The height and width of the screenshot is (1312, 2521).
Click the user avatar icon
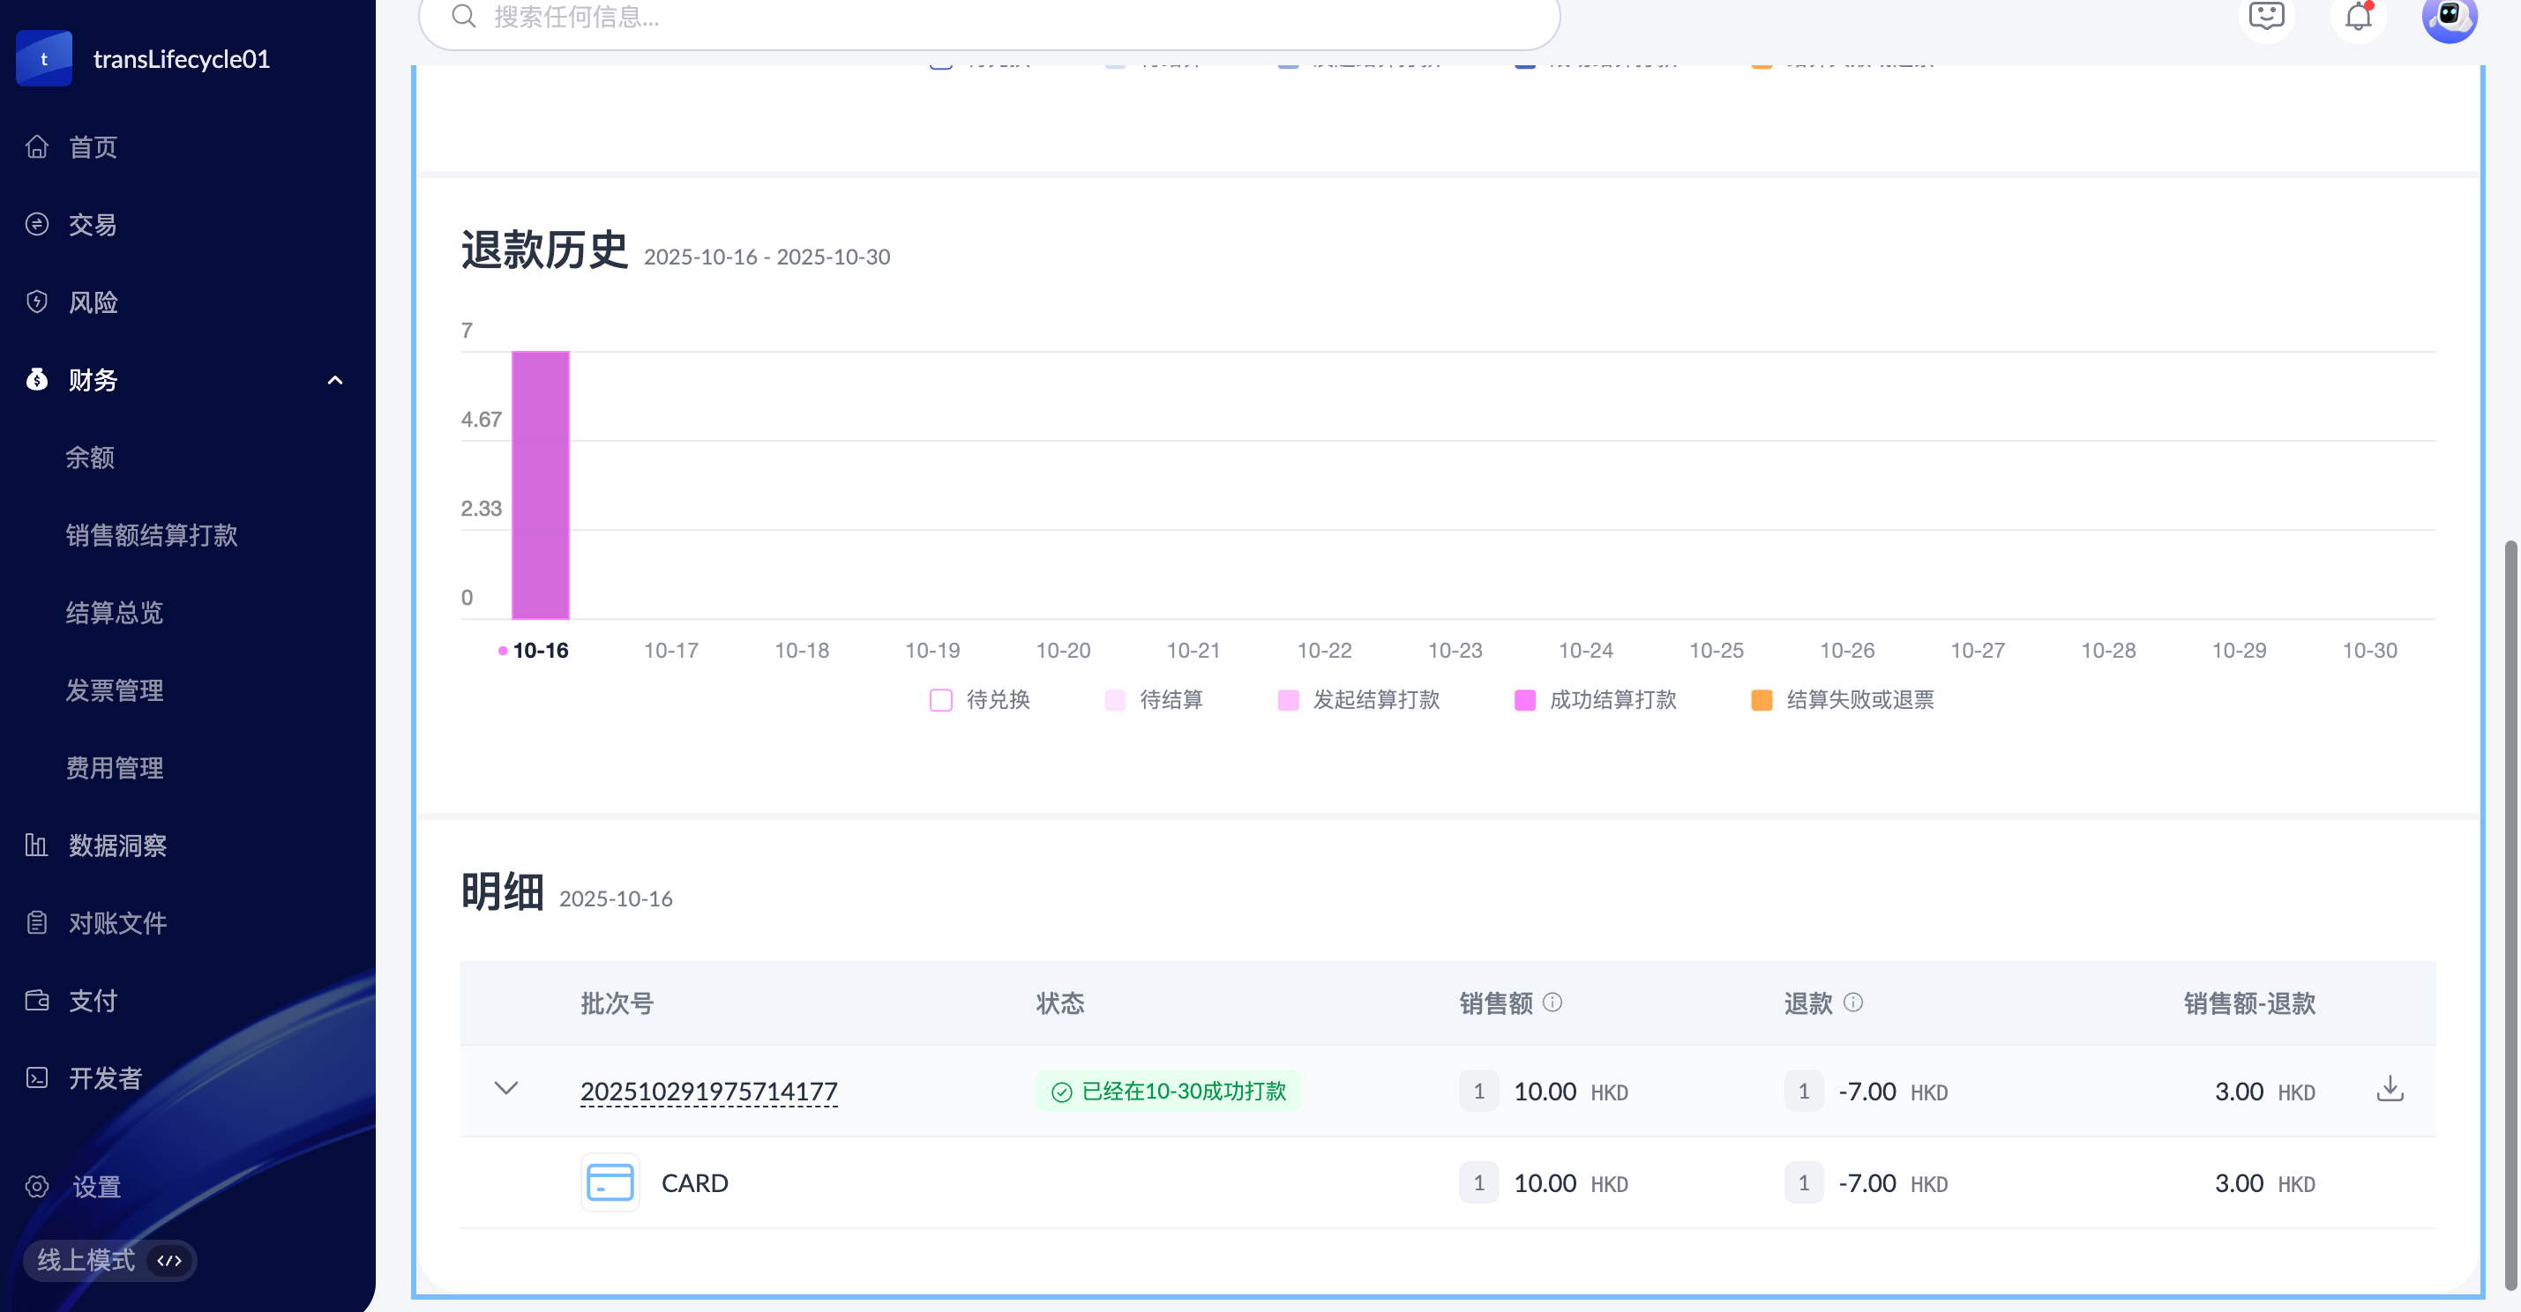(2449, 17)
